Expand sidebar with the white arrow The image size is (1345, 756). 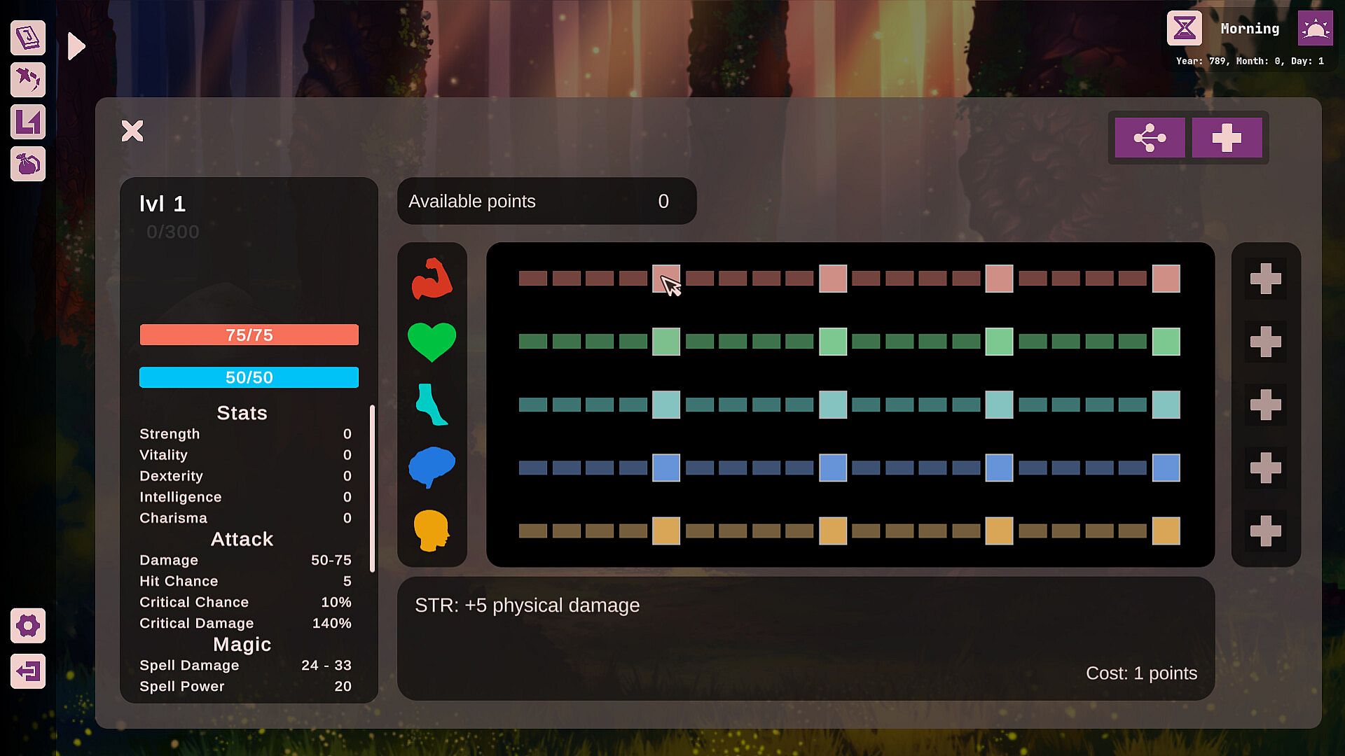tap(76, 46)
